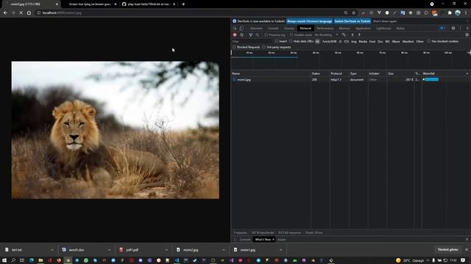Image resolution: width=471 pixels, height=264 pixels.
Task: Export HAR file download arrow
Action: point(359,35)
